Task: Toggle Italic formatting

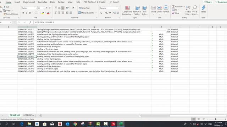Action: [27, 13]
